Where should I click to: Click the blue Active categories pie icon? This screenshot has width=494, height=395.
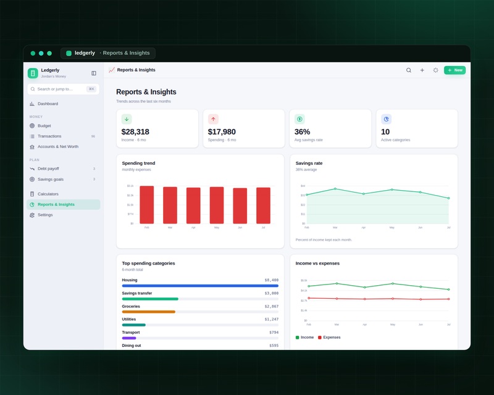[387, 119]
